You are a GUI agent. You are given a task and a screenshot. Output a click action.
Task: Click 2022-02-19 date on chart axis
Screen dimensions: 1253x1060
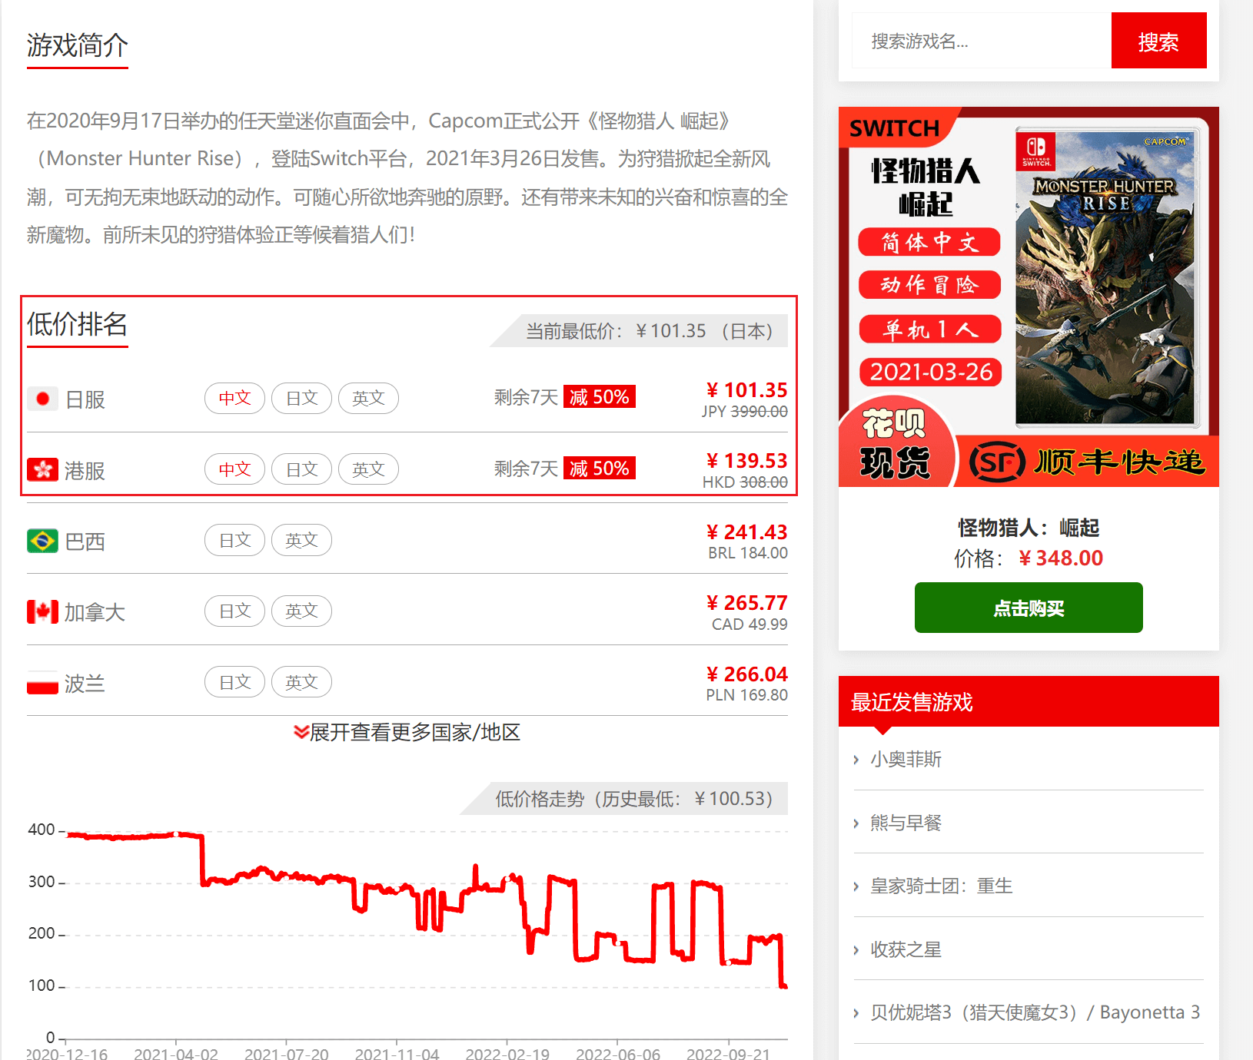507,1053
